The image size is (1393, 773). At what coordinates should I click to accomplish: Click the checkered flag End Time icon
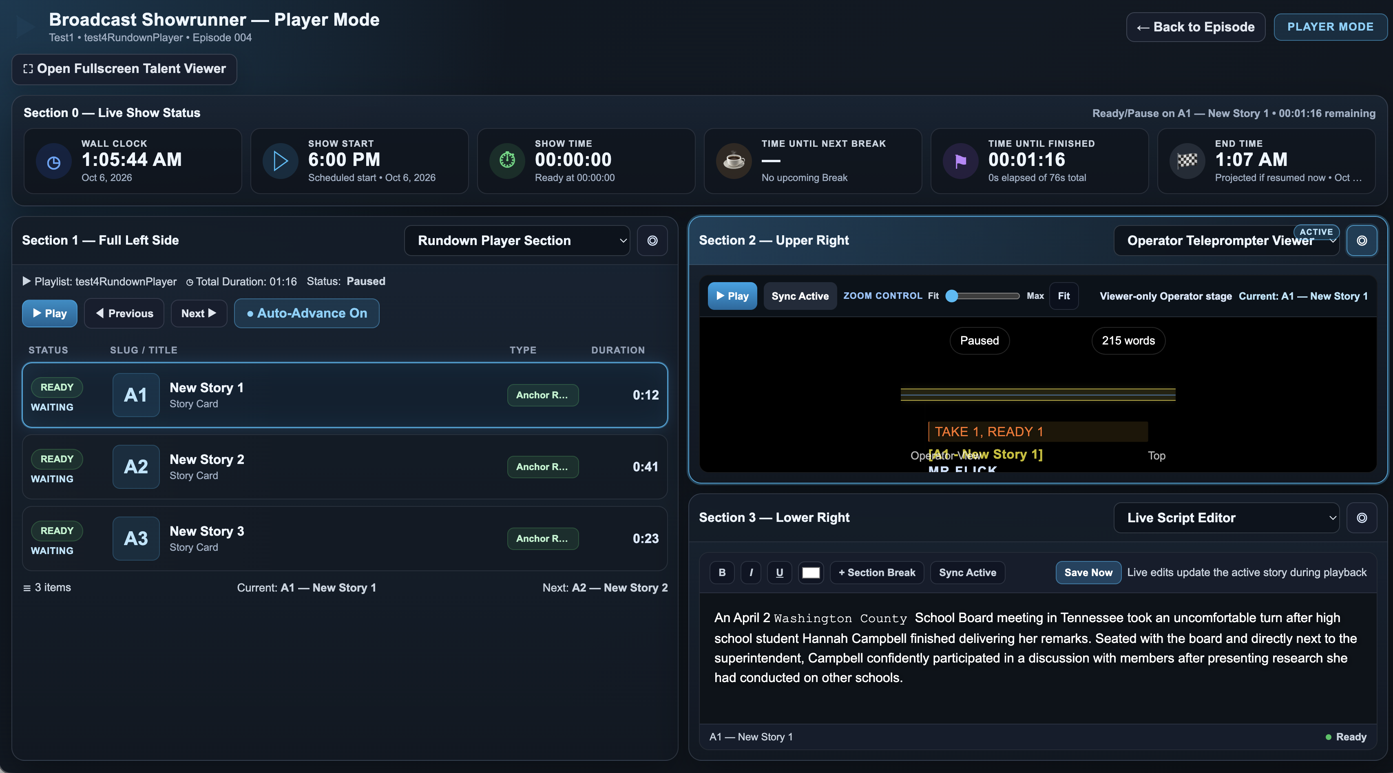(x=1187, y=161)
